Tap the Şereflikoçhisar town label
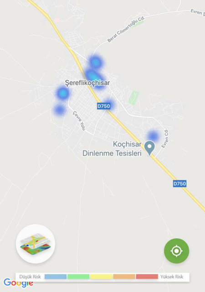This screenshot has width=205, height=292. click(87, 83)
